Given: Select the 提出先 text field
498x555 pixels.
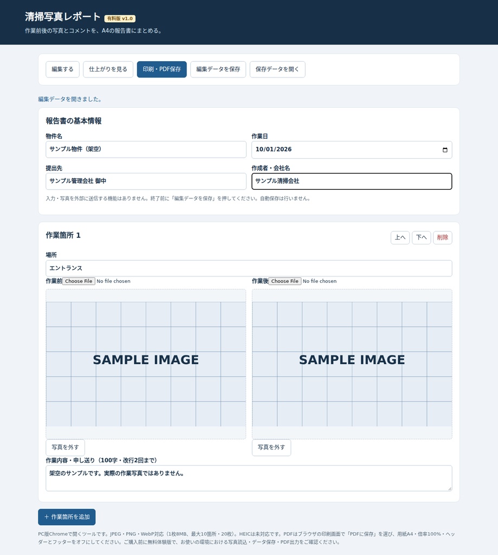Looking at the screenshot, I should [x=146, y=181].
